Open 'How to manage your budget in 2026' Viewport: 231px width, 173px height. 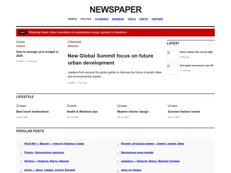pyautogui.click(x=37, y=54)
